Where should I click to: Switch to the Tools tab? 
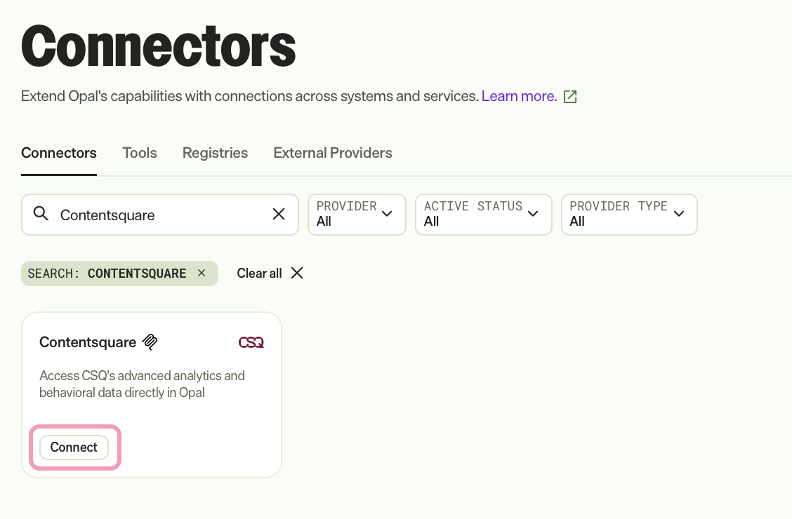point(140,153)
